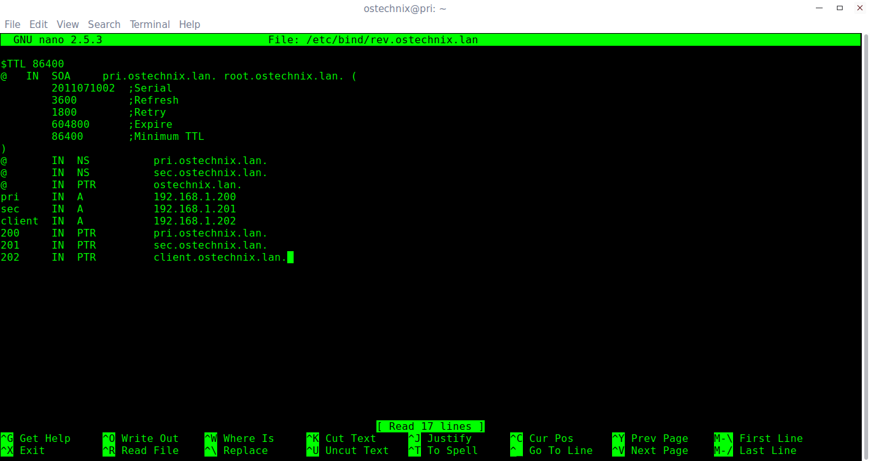Click the 192.168.1.201 address for sec
The image size is (870, 461).
pyautogui.click(x=194, y=209)
